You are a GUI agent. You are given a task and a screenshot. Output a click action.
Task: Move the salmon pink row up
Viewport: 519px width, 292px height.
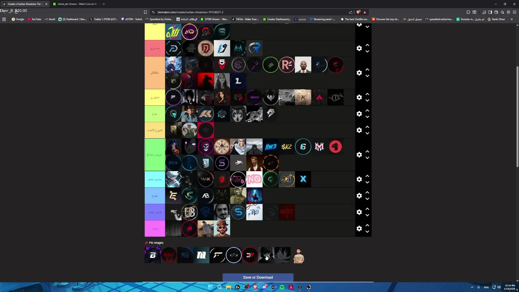pyautogui.click(x=367, y=45)
